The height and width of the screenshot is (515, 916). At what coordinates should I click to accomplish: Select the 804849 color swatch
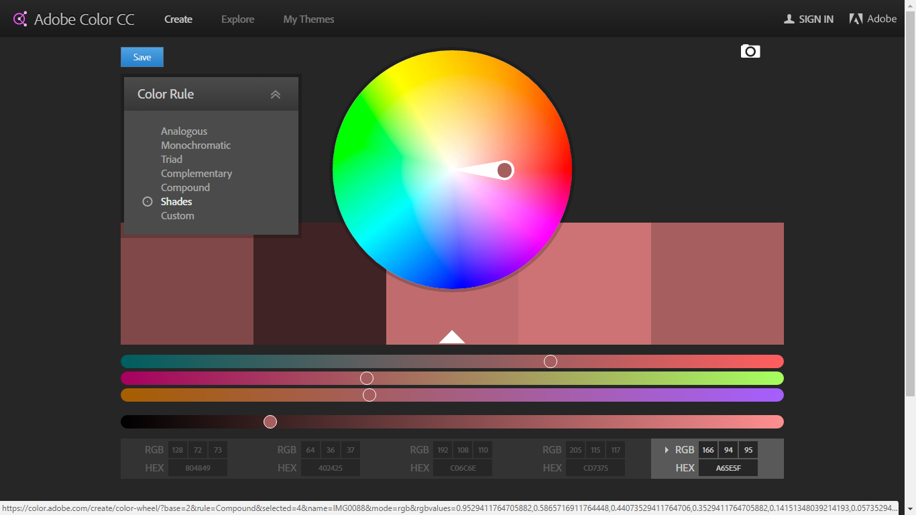(x=187, y=290)
